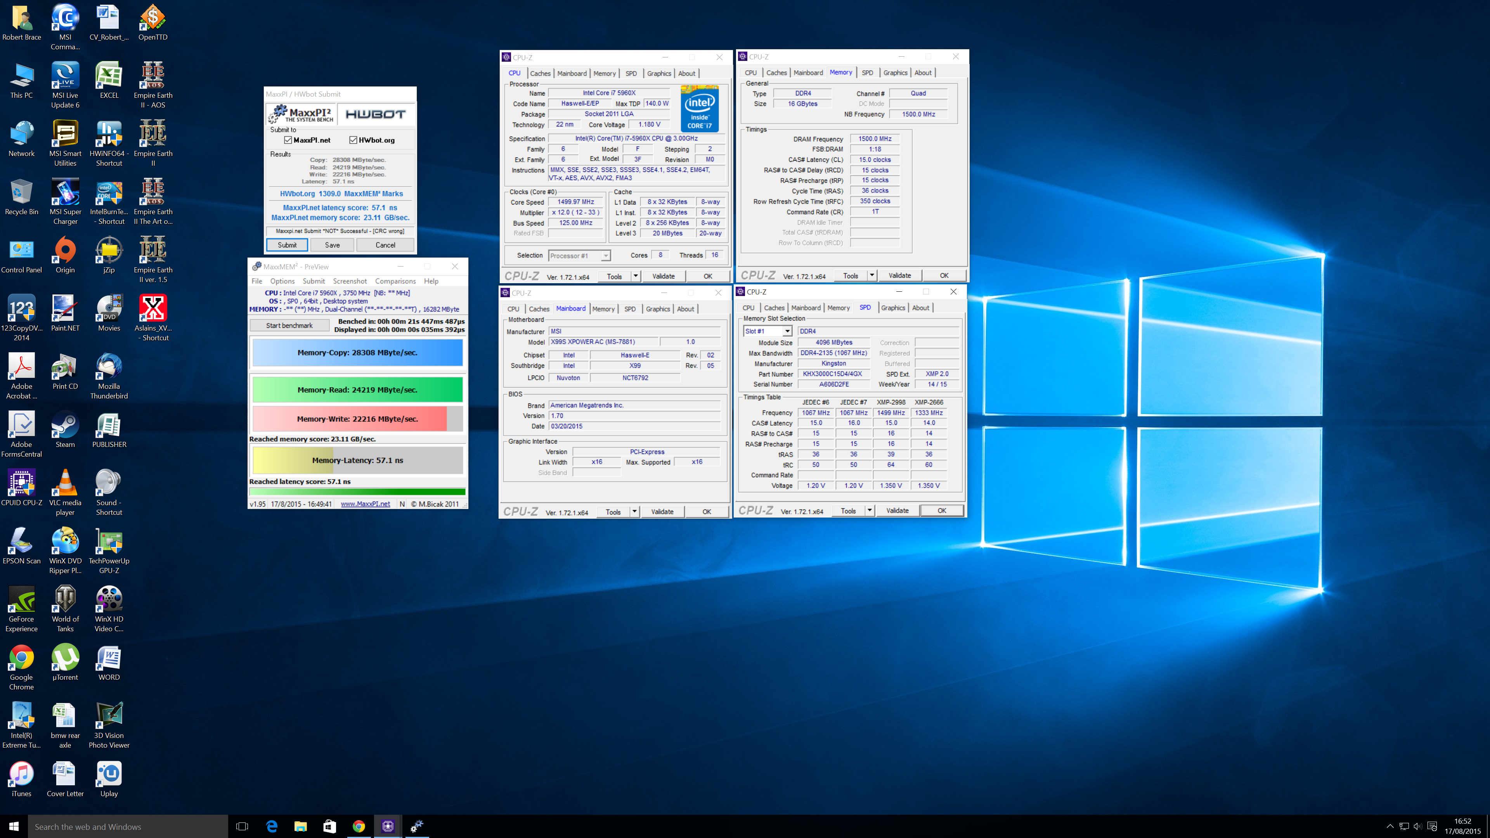Open World of Tanks icon
Viewport: 1490px width, 838px height.
(x=65, y=609)
